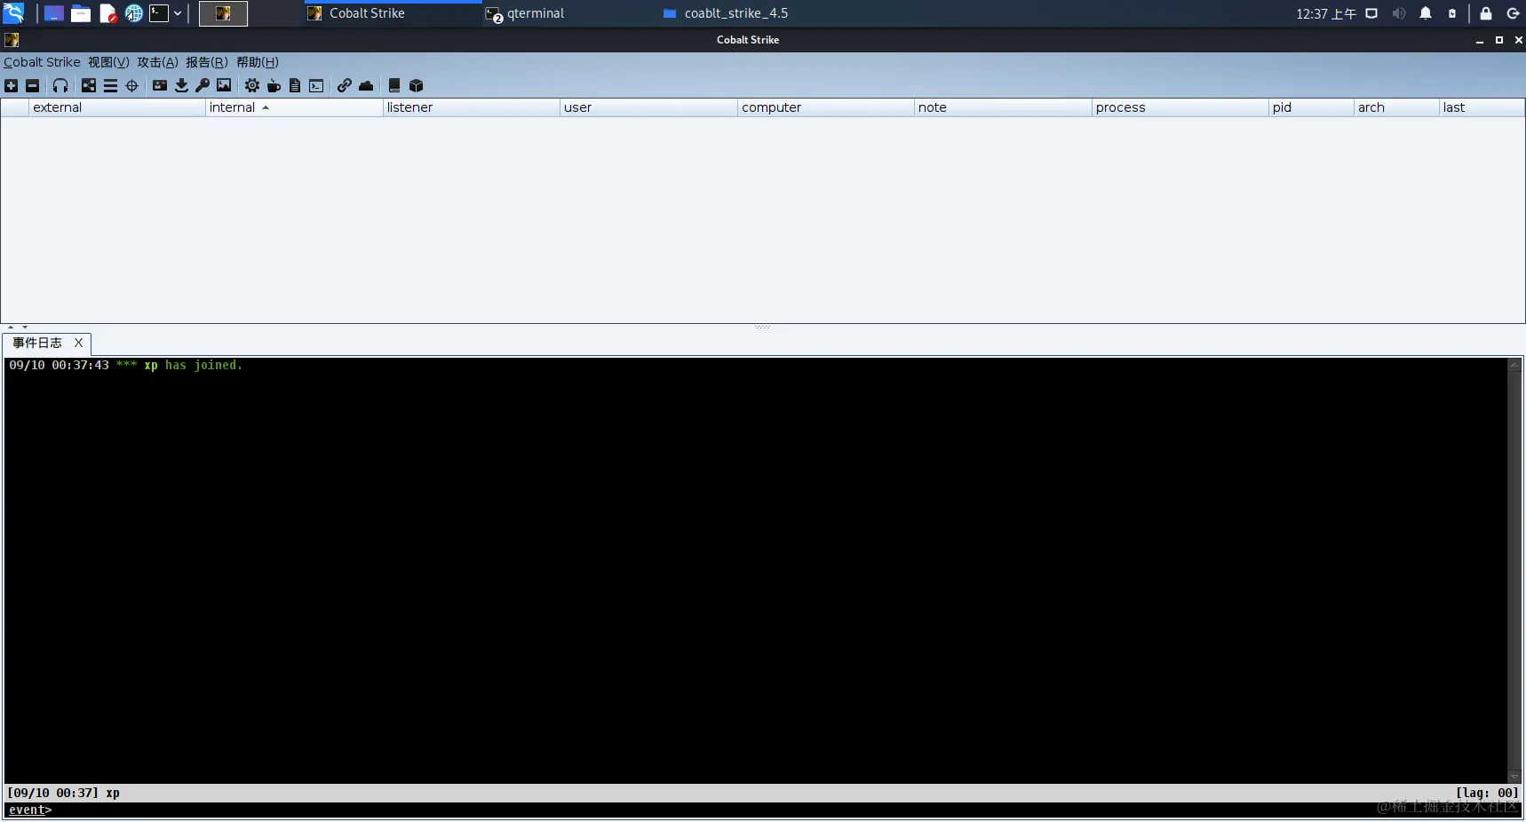Click the 12:37 上午 panel clock
Viewport: 1526px width, 822px height.
point(1326,13)
